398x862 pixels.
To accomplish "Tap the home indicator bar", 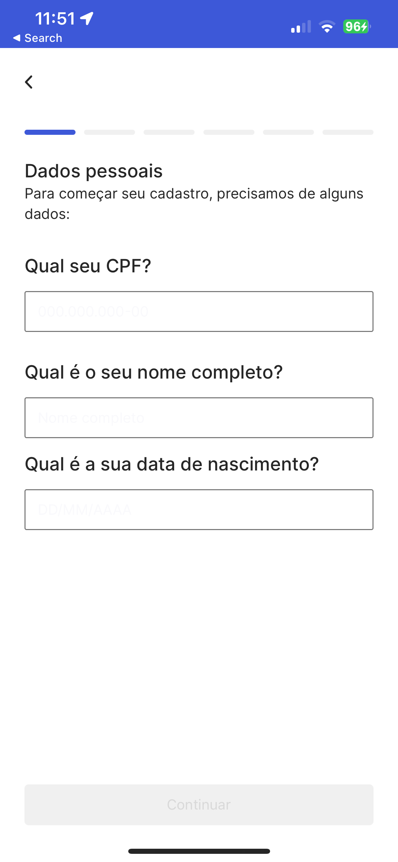I will point(199,851).
